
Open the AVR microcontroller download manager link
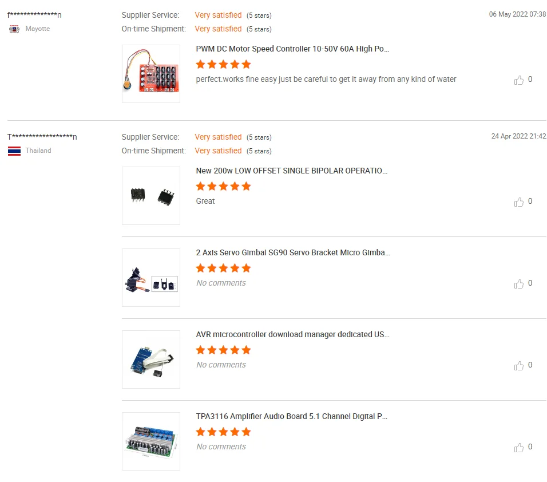click(x=292, y=335)
